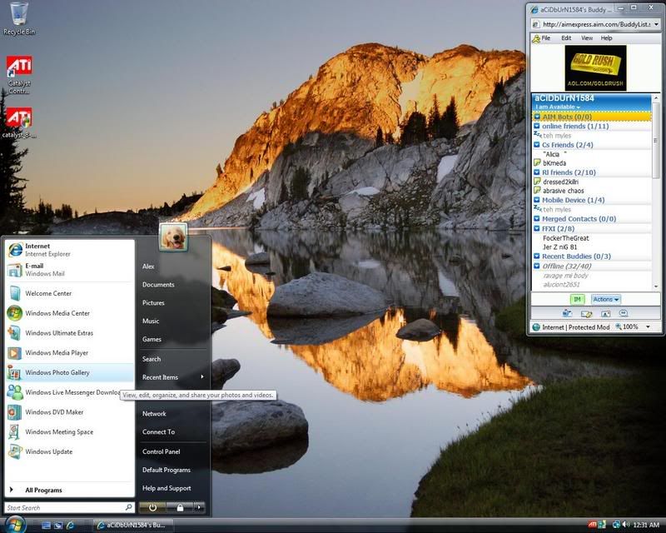Click the Start menu power button
The image size is (666, 533).
click(x=152, y=507)
